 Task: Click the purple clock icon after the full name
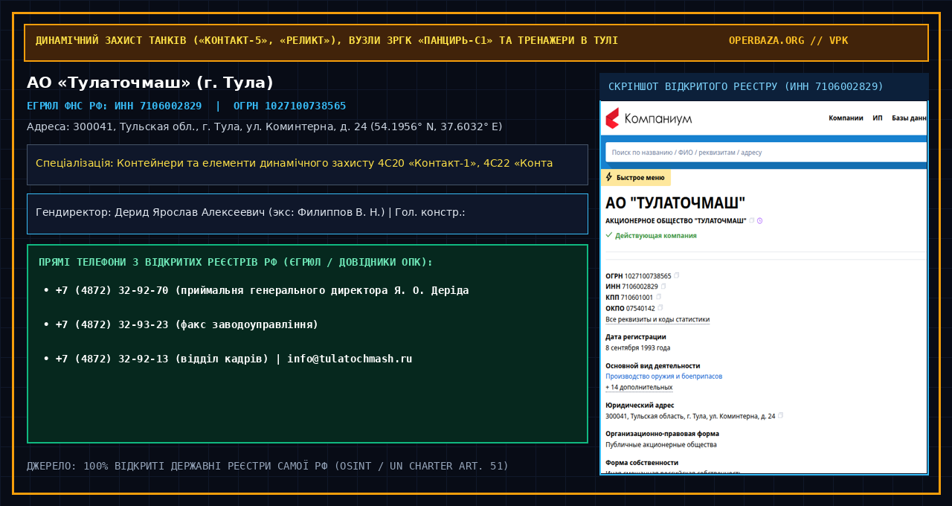coord(760,220)
